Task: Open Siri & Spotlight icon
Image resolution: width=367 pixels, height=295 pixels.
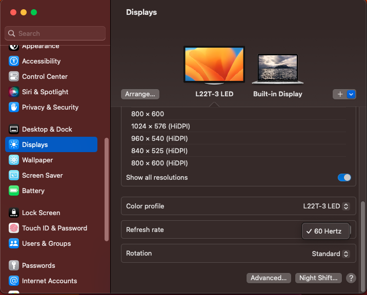Action: 14,92
